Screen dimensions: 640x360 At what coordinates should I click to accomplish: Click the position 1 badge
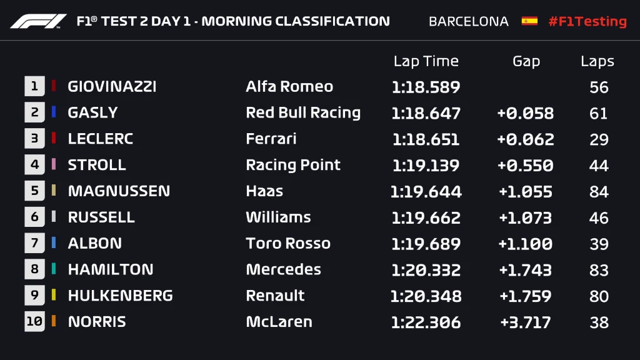pos(34,86)
